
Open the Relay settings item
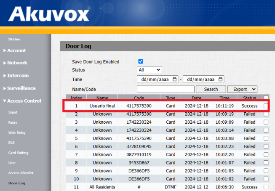pyautogui.click(x=13, y=122)
